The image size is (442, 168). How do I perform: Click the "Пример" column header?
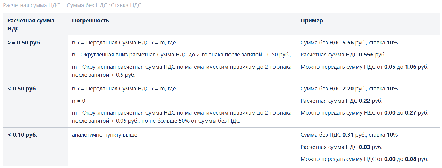[x=311, y=21]
